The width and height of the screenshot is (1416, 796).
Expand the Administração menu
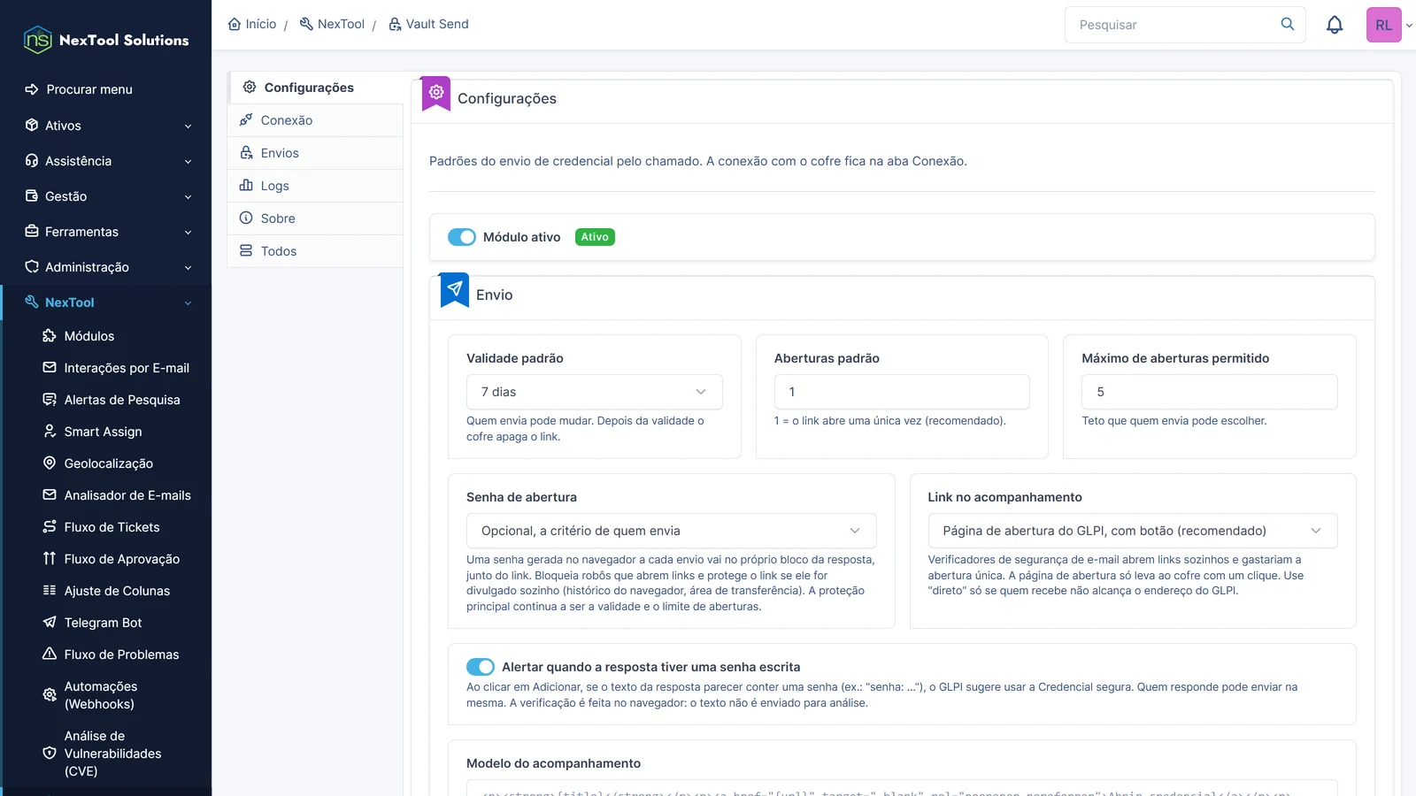[x=106, y=267]
